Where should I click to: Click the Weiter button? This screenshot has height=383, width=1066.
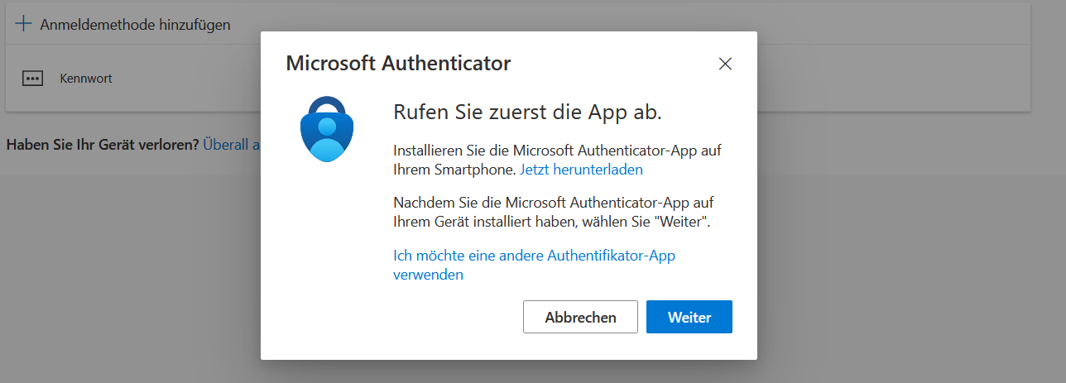tap(689, 317)
